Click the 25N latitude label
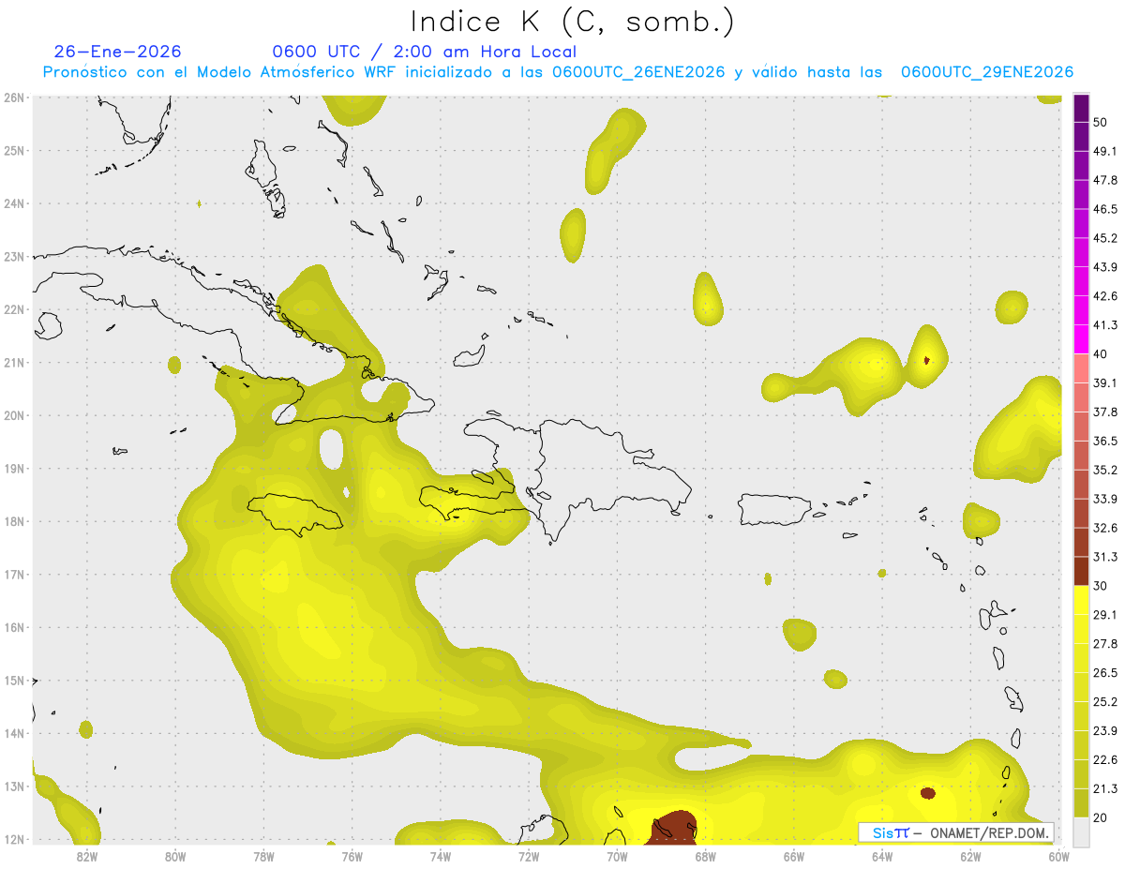Image resolution: width=1125 pixels, height=869 pixels. (x=14, y=150)
